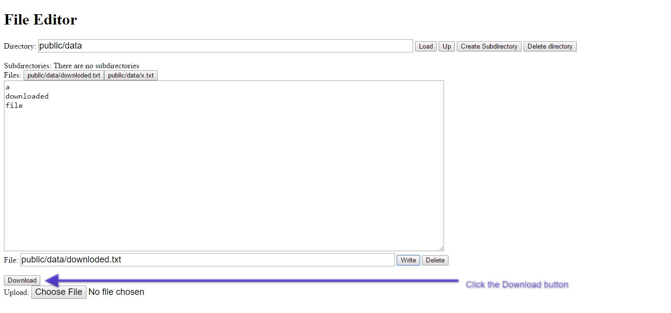Click the purple arrow head near Download
Image resolution: width=671 pixels, height=313 pixels.
pyautogui.click(x=52, y=281)
